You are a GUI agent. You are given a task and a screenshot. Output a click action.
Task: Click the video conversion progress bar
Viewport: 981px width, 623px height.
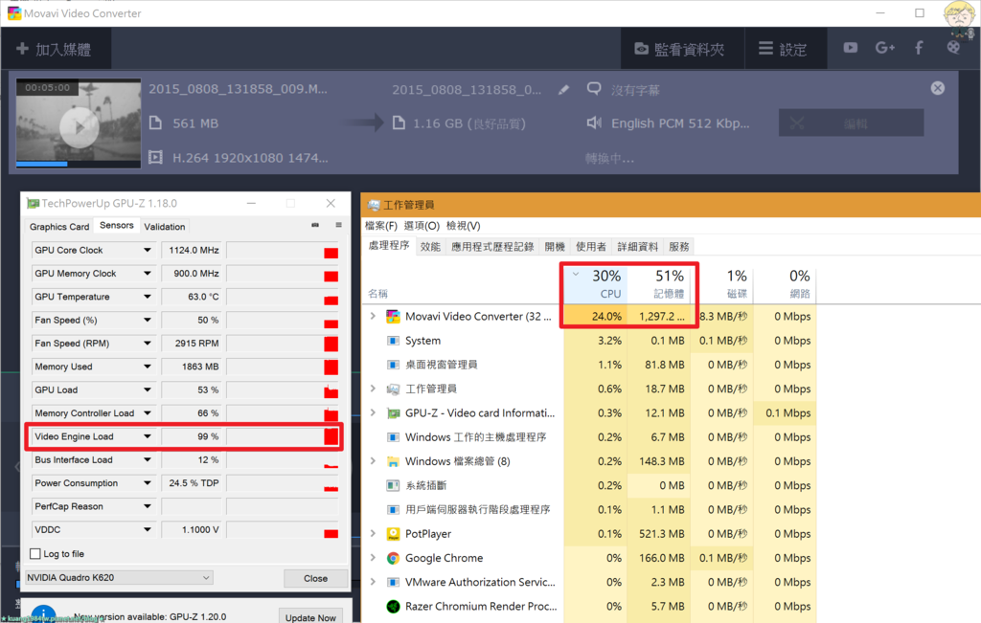tap(79, 165)
